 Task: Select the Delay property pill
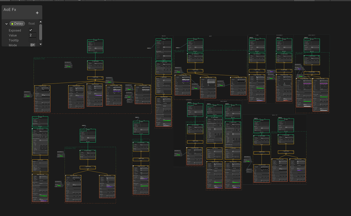coord(17,24)
